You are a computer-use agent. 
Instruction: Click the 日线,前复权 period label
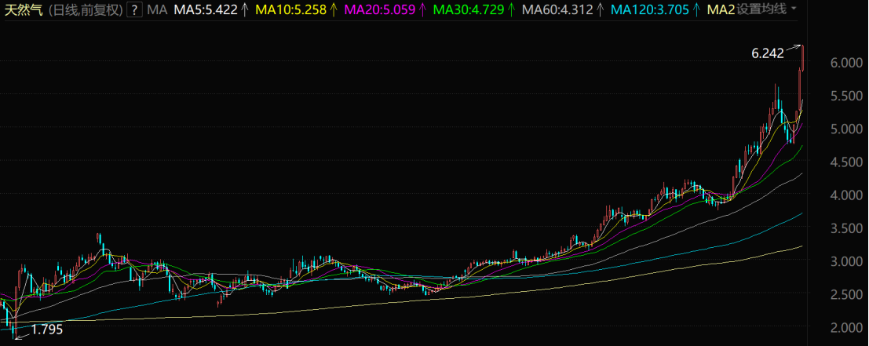[85, 10]
